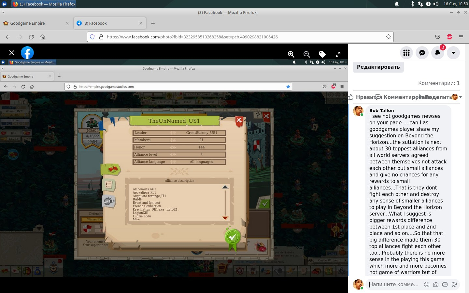Reload the current page
The image size is (469, 293).
coord(31,37)
